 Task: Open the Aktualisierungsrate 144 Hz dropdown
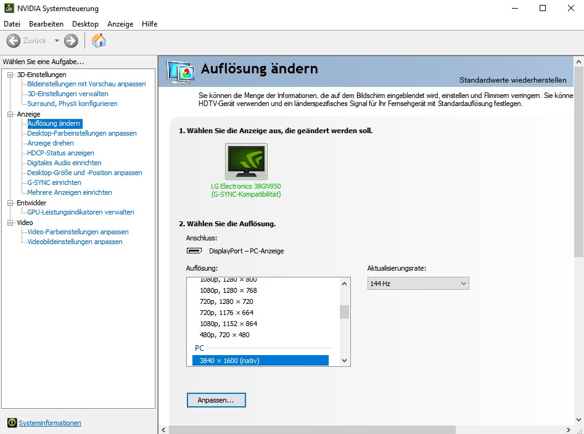click(x=418, y=283)
